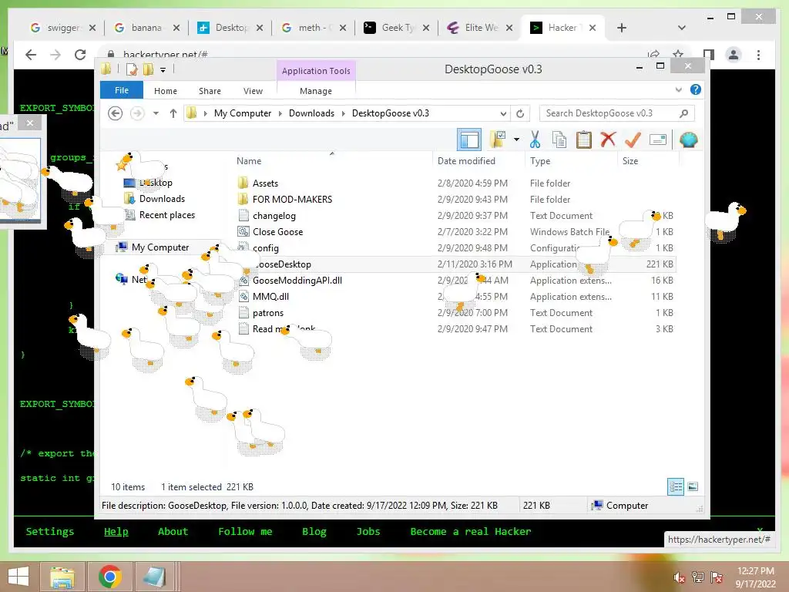Go up one folder level arrow
The image size is (789, 592).
pyautogui.click(x=173, y=113)
